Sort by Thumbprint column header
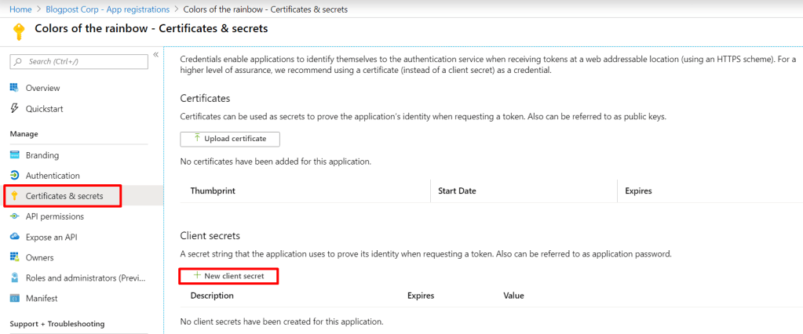The image size is (803, 334). point(213,191)
